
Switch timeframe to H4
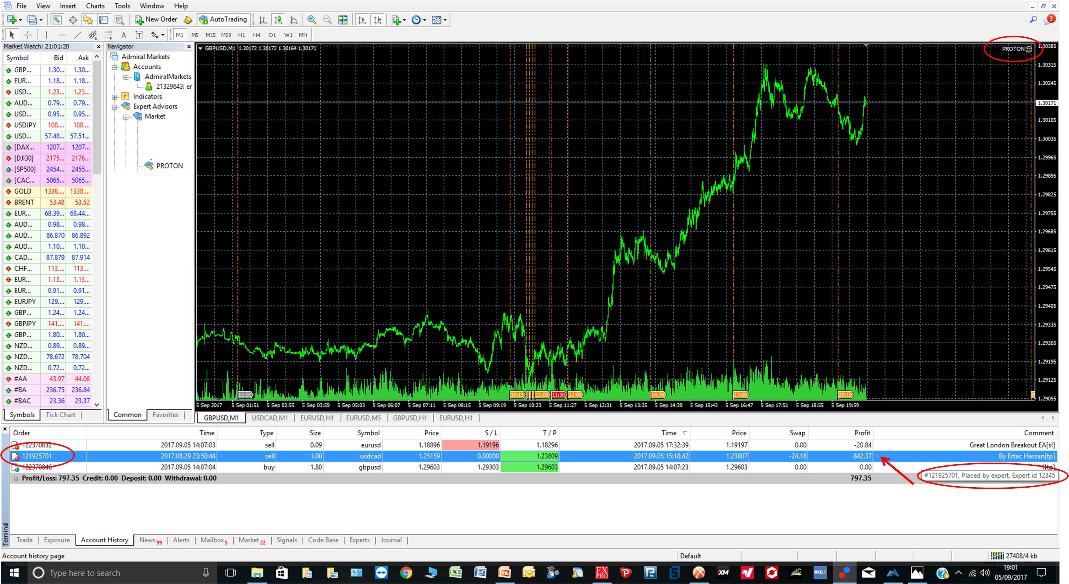(256, 35)
